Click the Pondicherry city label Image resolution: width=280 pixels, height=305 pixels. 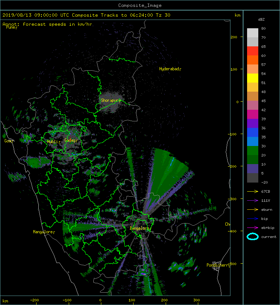coord(218,265)
